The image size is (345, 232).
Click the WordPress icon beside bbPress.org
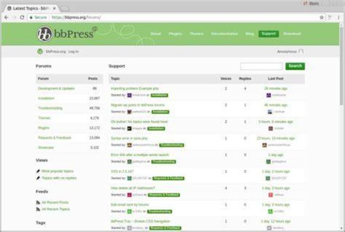pos(40,51)
